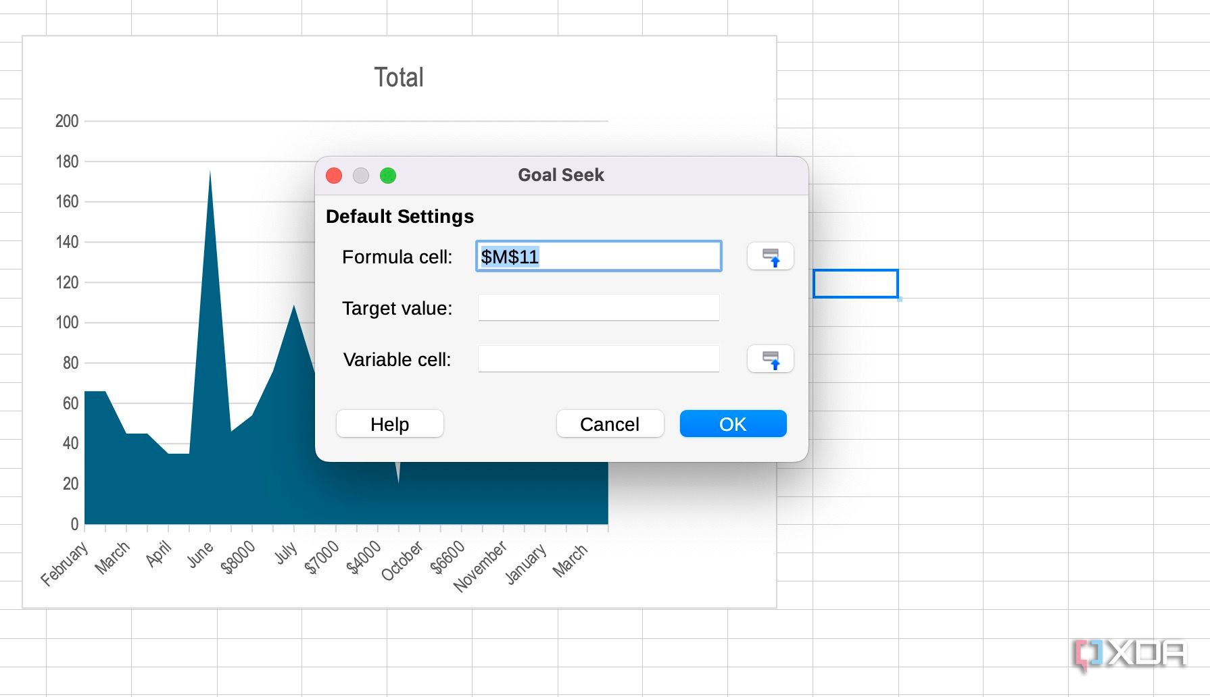Image resolution: width=1210 pixels, height=697 pixels.
Task: Close the Goal Seek dialog window
Action: point(334,176)
